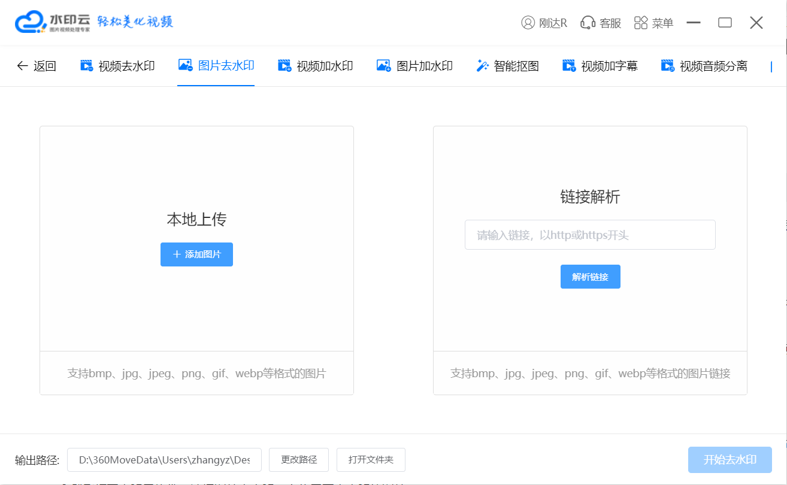Click the back arrow icon next to 返回

click(x=23, y=66)
